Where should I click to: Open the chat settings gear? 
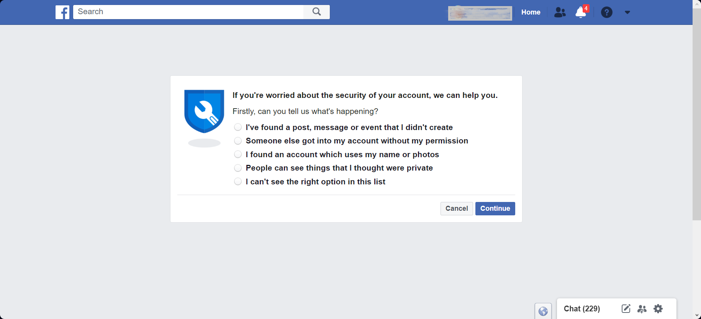[658, 309]
